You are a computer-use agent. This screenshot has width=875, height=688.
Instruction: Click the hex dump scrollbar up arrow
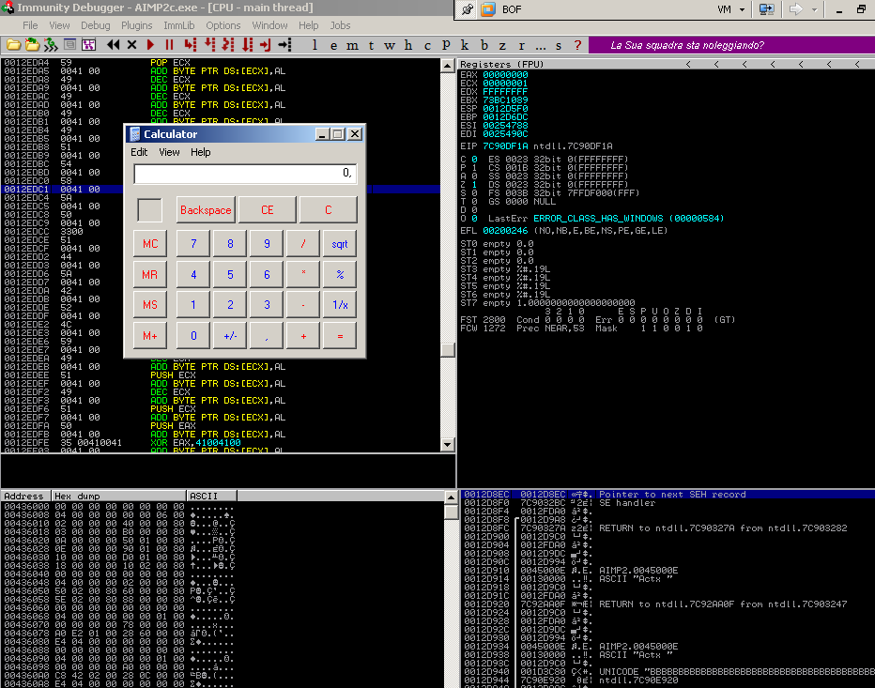(451, 497)
